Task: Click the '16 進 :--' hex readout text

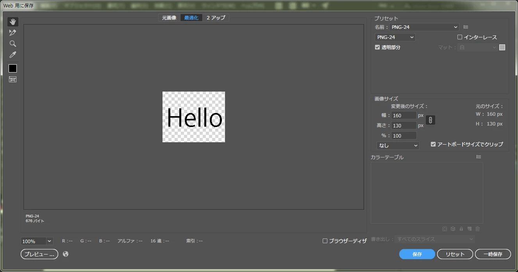Action: point(160,241)
